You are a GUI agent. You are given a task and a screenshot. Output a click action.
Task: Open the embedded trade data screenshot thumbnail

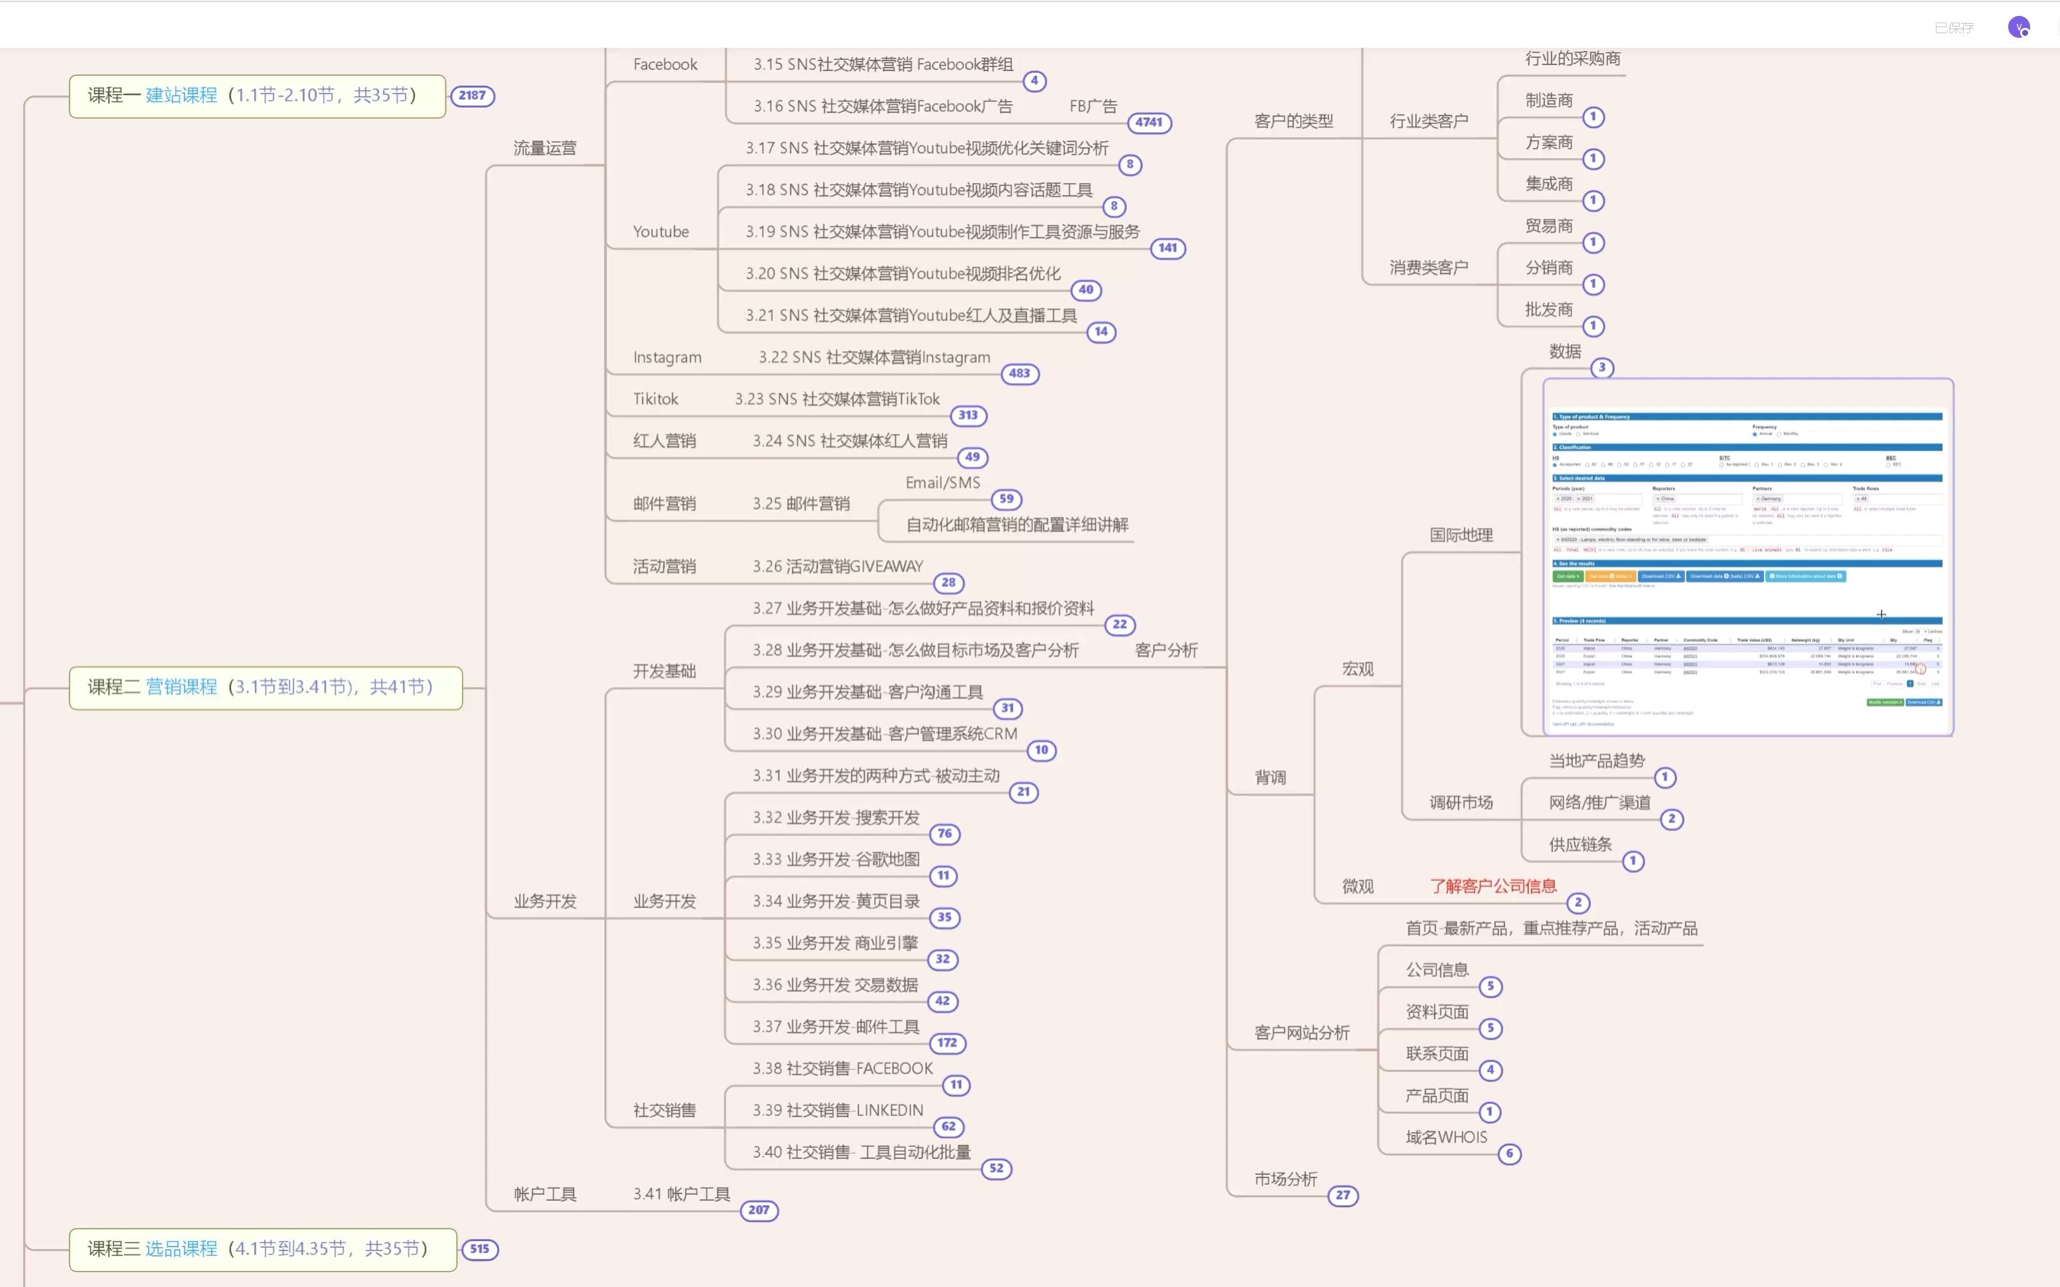click(1747, 557)
